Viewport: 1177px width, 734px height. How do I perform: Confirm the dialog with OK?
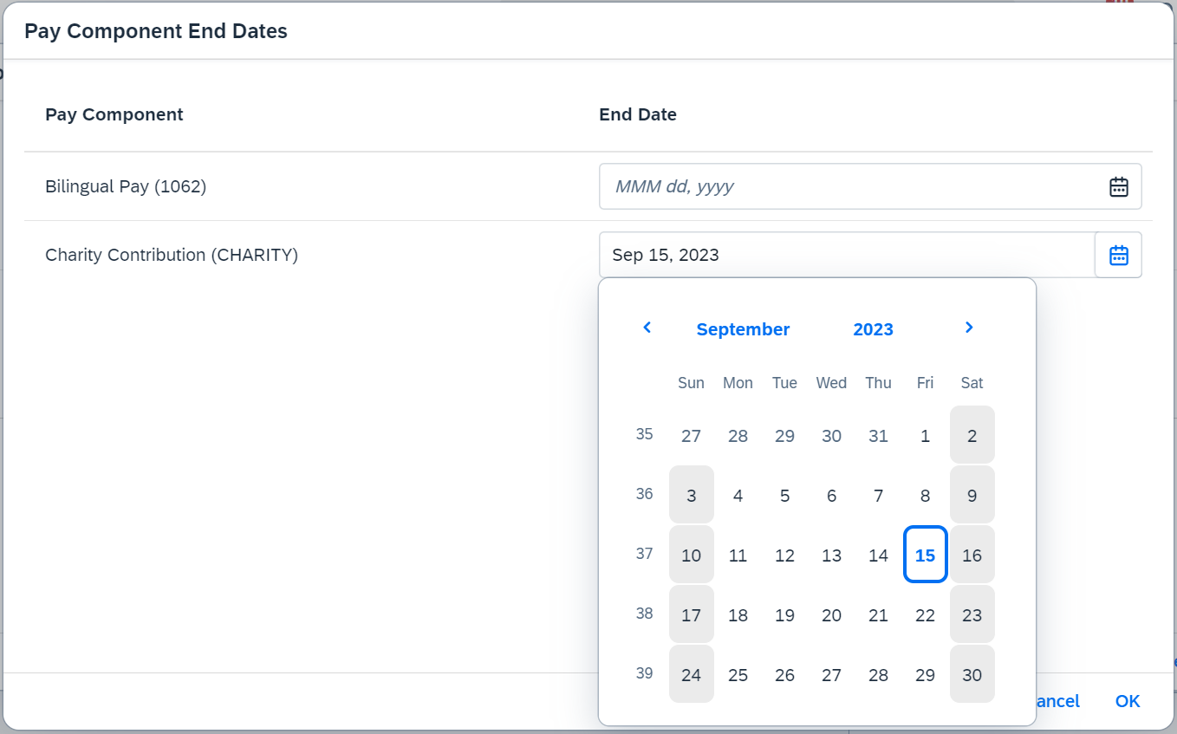(x=1128, y=701)
